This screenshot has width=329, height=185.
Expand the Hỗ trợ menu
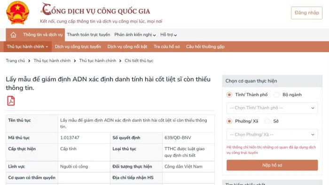[x=168, y=35]
